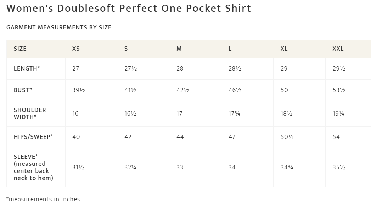Select the XL sleeve measurement 34¾
The width and height of the screenshot is (371, 219).
287,167
